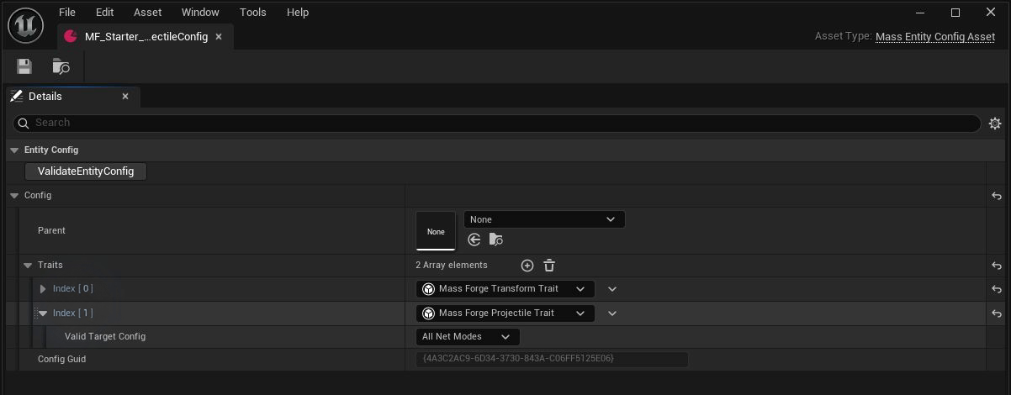Close the MF_Starter ProjectileConfig asset tab
1011x395 pixels.
(x=219, y=37)
